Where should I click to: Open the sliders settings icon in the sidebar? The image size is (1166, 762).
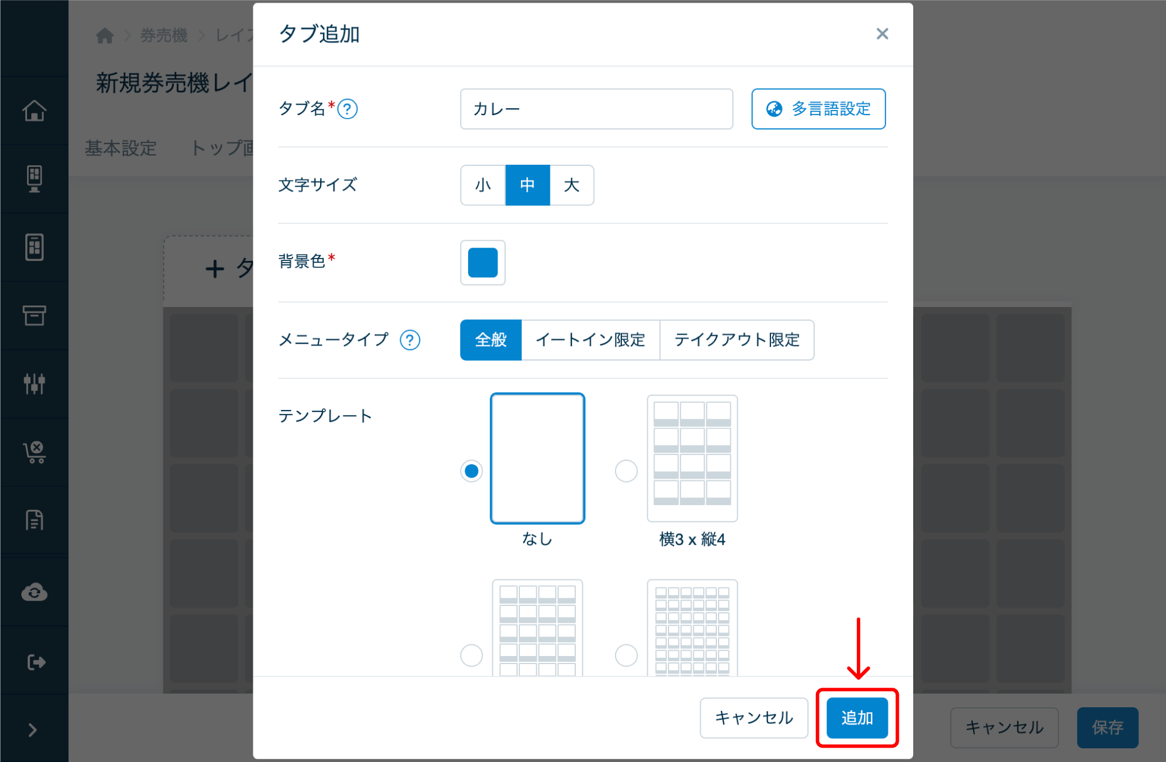point(35,384)
